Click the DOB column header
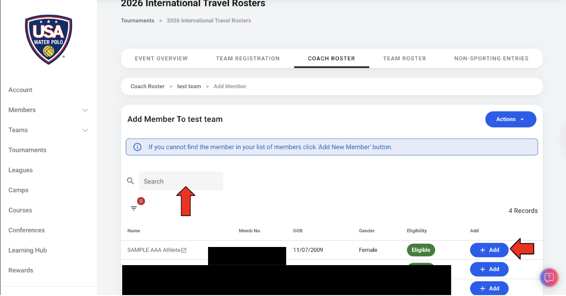The width and height of the screenshot is (566, 296). point(298,231)
